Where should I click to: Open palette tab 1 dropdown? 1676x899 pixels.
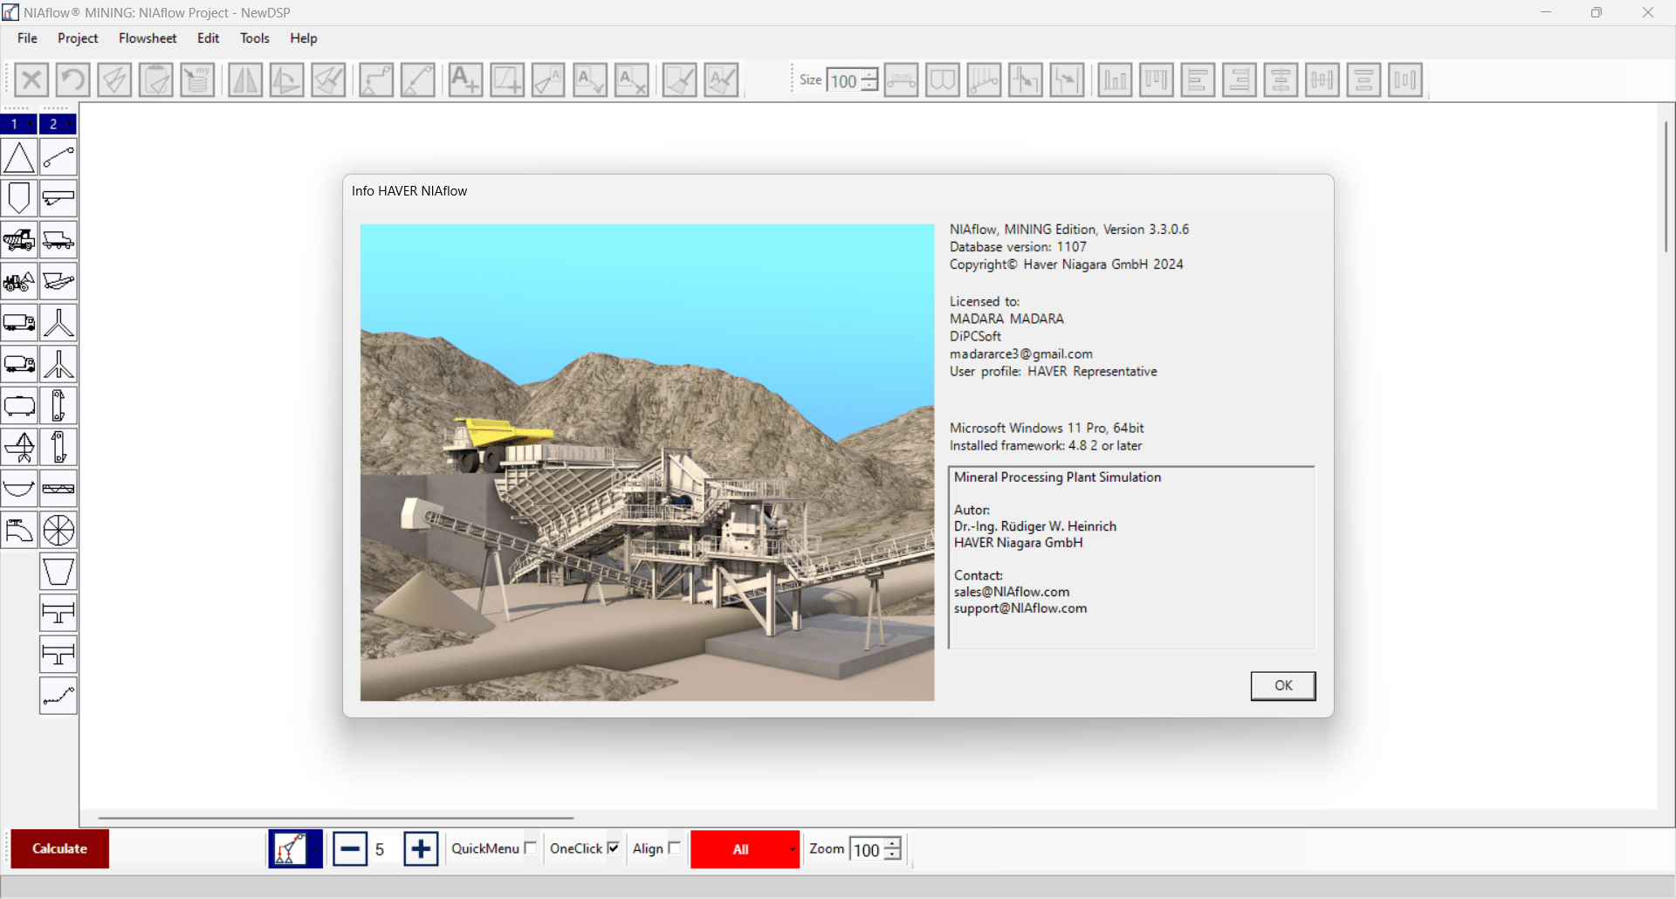[29, 124]
